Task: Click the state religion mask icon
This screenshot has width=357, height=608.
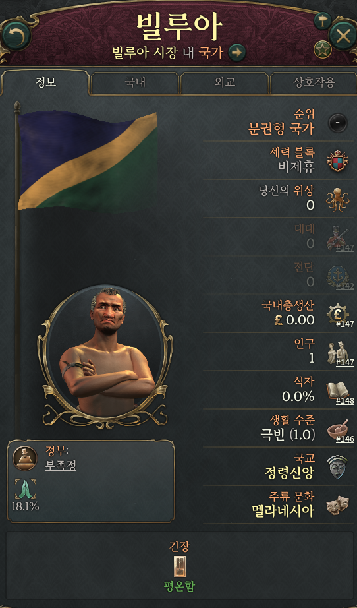Action: click(x=337, y=467)
